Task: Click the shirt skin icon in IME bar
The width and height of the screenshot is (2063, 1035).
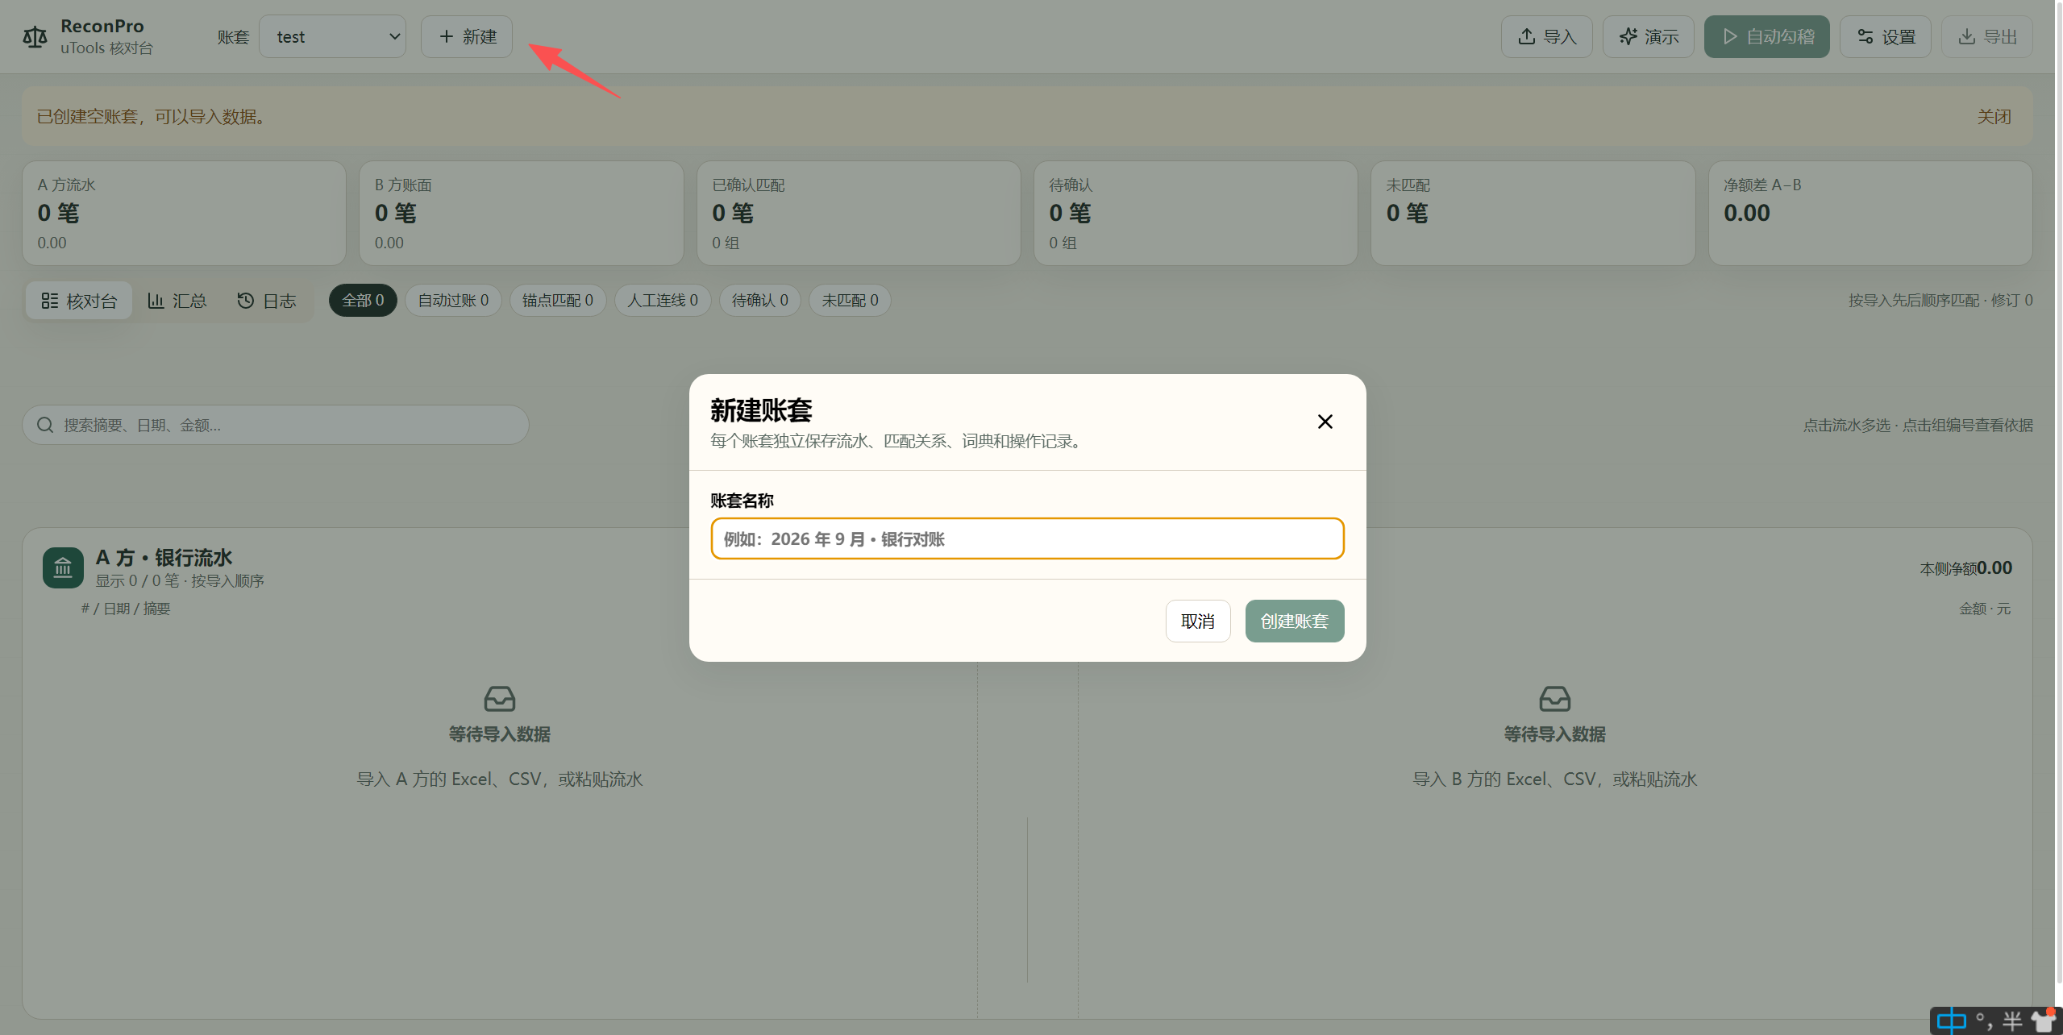Action: tap(2044, 1021)
